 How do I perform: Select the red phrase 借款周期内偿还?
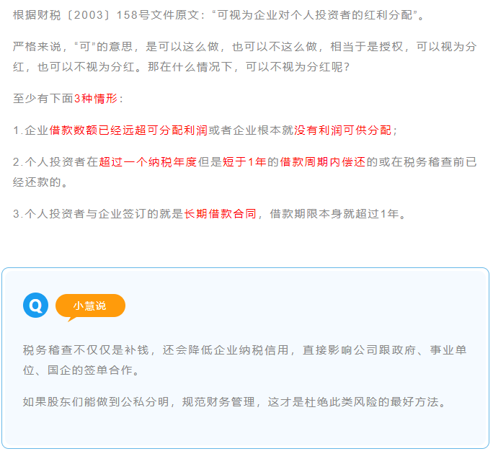[x=322, y=162]
